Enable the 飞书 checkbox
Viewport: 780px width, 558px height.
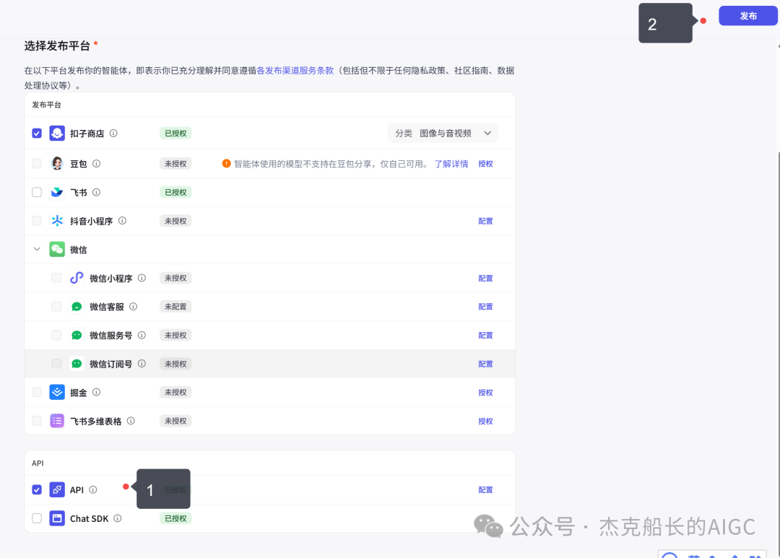pyautogui.click(x=37, y=193)
